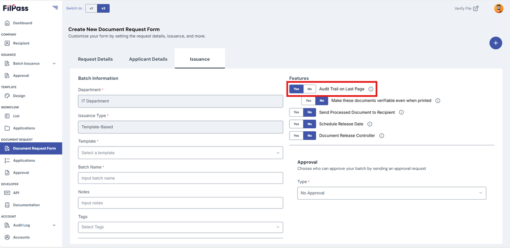Open the user profile avatar
The width and height of the screenshot is (510, 248).
499,8
